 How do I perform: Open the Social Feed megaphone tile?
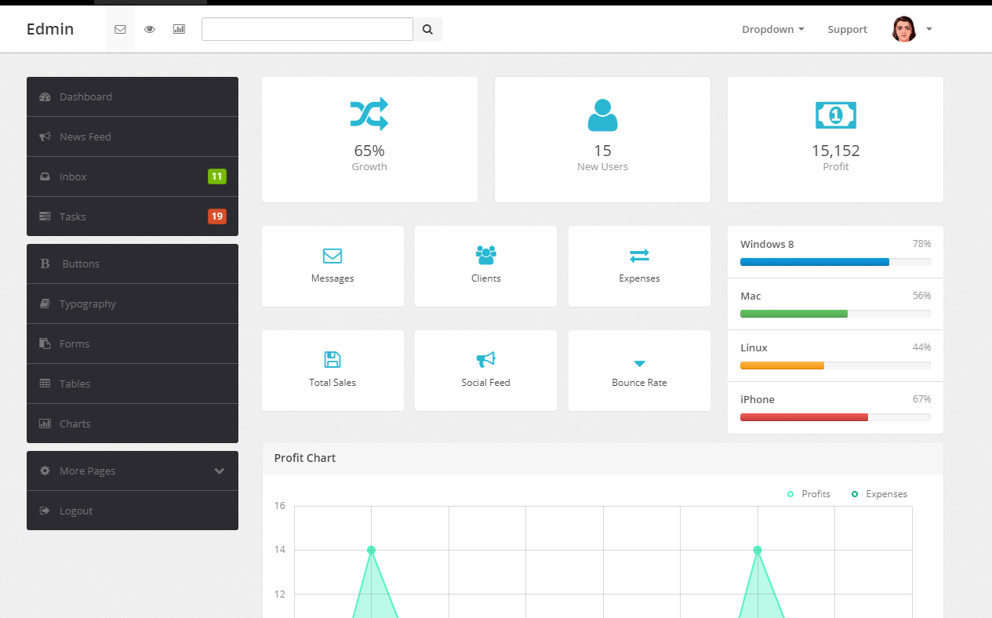click(x=485, y=370)
